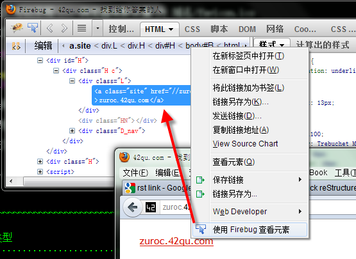356x259 pixels.
Task: Open the HTML tab dropdown arrow
Action: 171,29
